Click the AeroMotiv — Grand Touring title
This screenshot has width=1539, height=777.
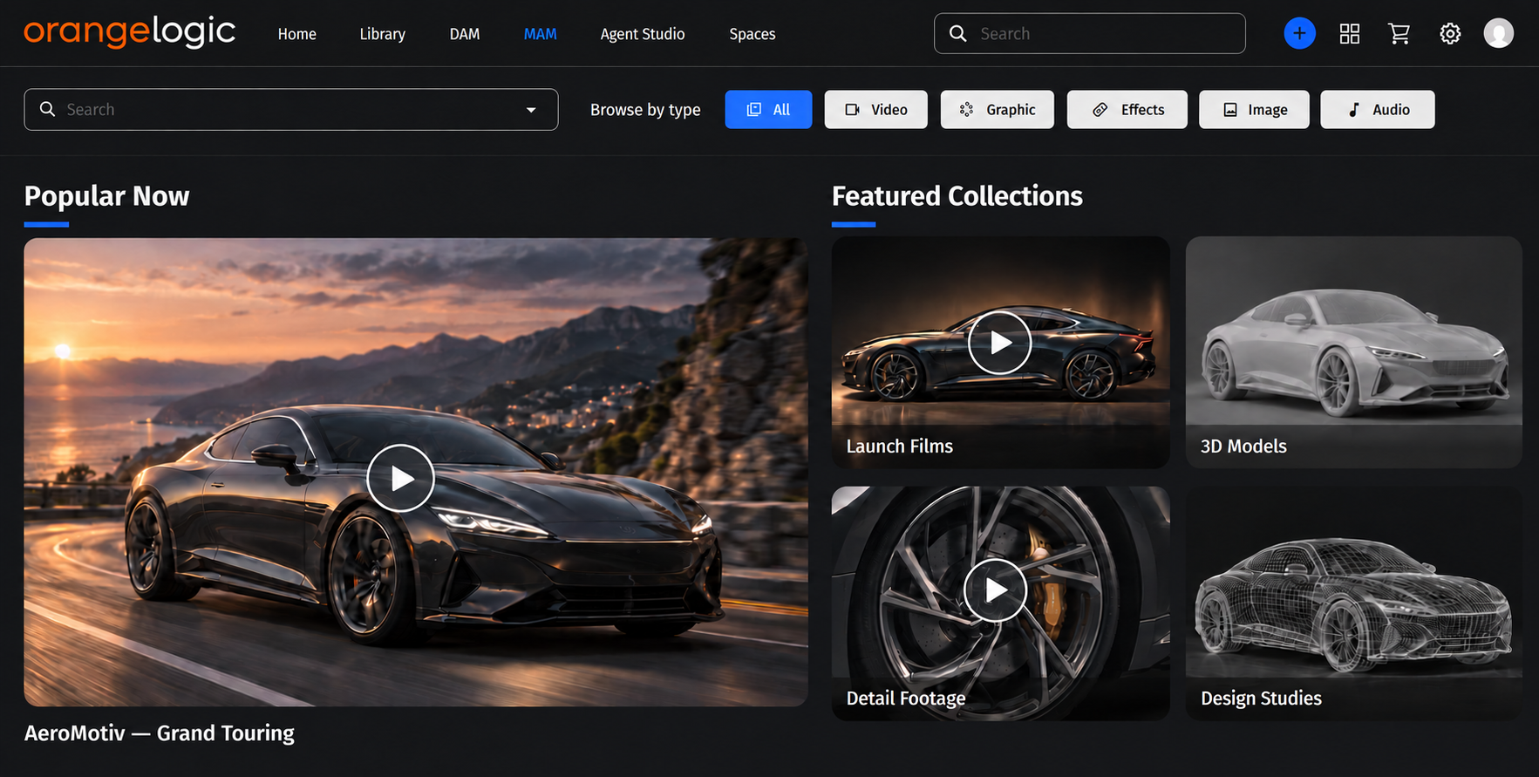tap(159, 733)
